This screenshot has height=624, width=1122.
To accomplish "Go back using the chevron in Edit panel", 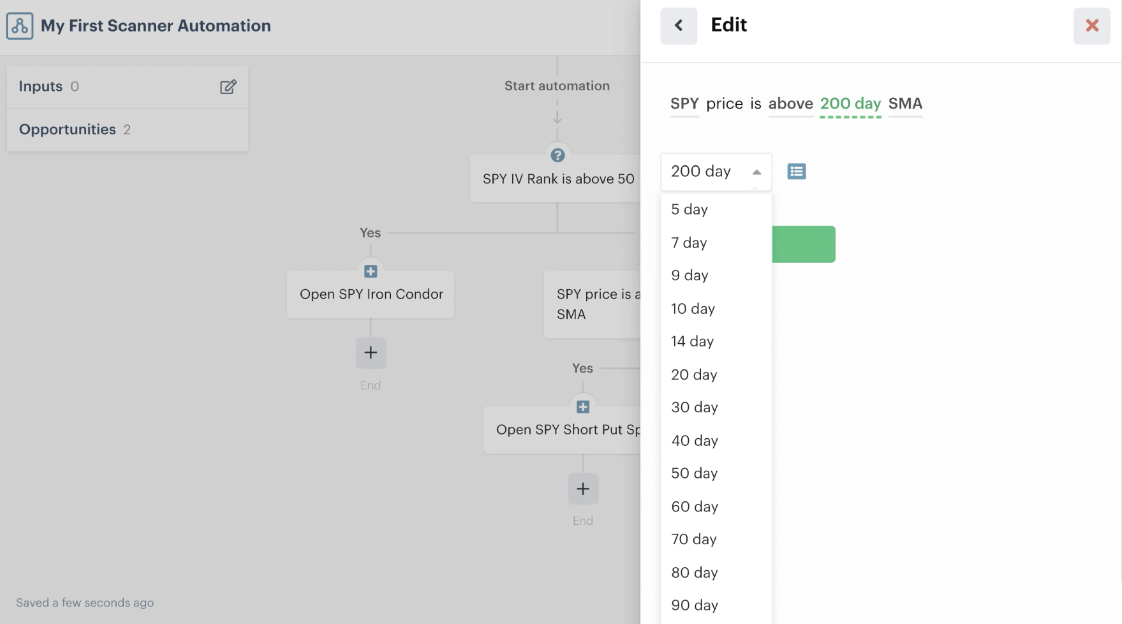I will [x=678, y=26].
